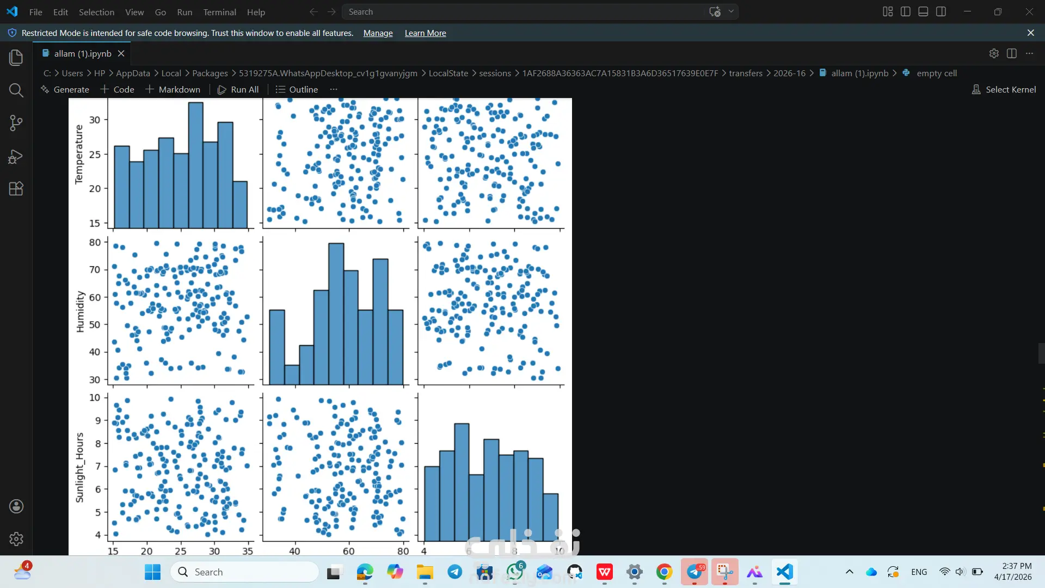The image size is (1045, 588).
Task: Open the View menu
Action: (x=134, y=12)
